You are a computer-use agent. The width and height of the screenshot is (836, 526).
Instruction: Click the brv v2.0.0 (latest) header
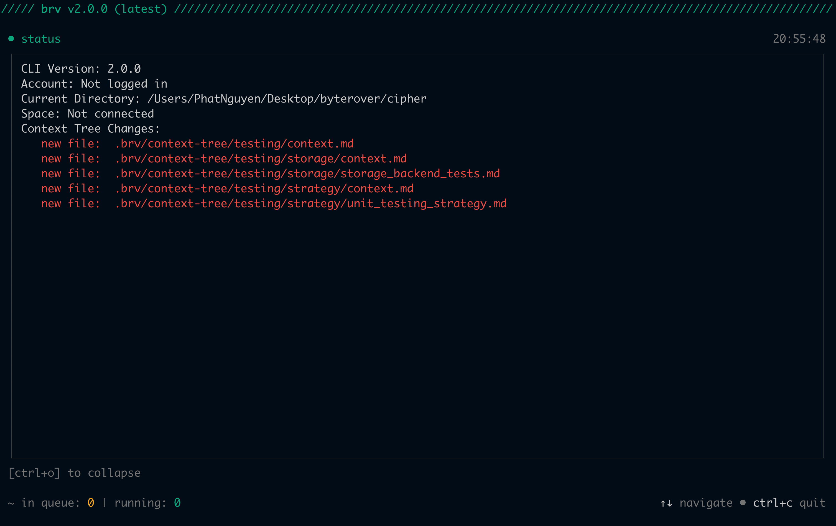pos(104,9)
